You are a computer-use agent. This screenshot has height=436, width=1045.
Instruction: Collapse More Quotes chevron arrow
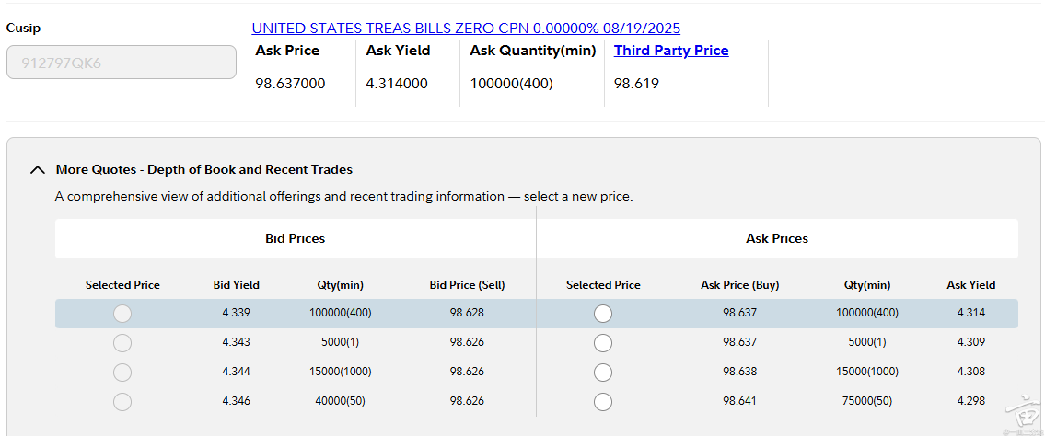click(x=38, y=170)
